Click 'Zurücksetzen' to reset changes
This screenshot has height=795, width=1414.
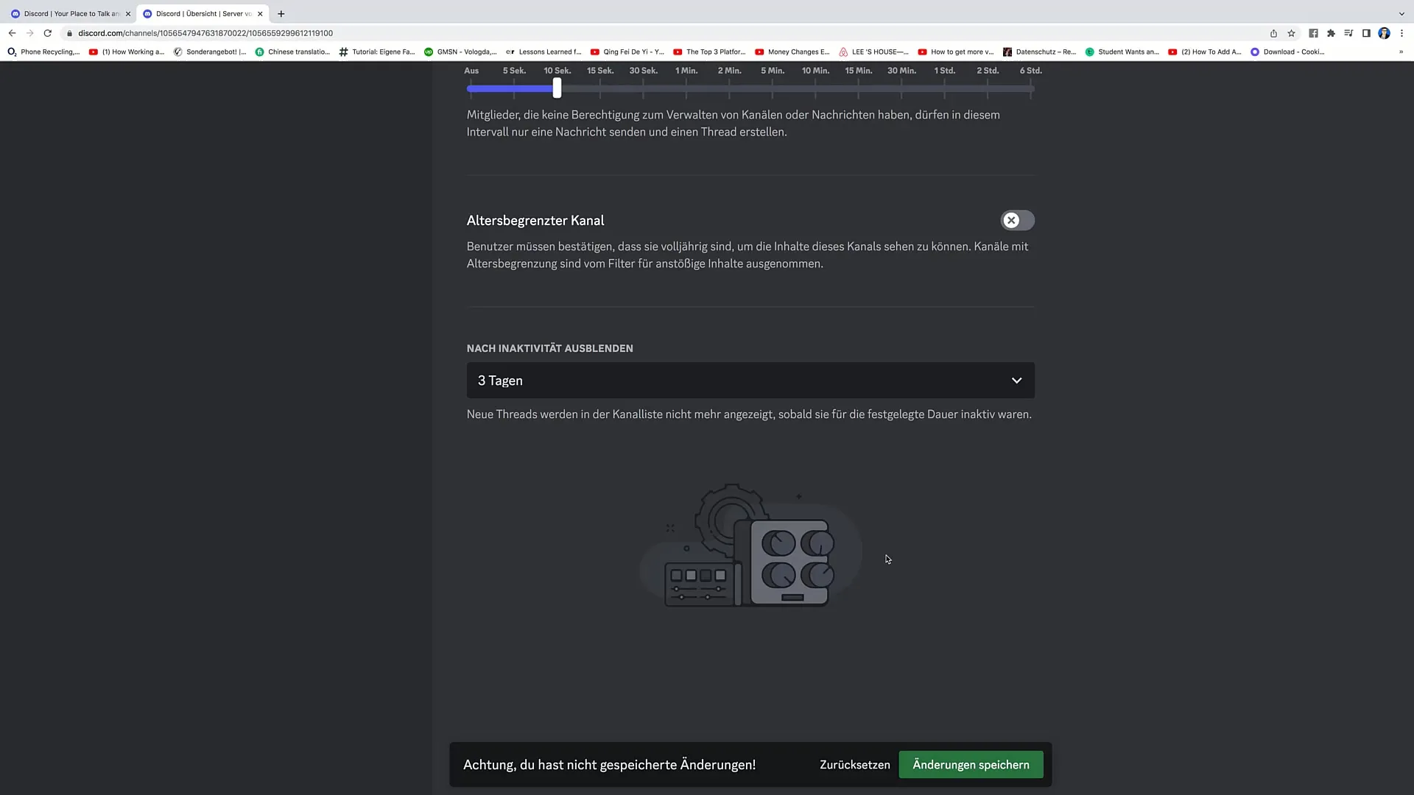pos(854,765)
